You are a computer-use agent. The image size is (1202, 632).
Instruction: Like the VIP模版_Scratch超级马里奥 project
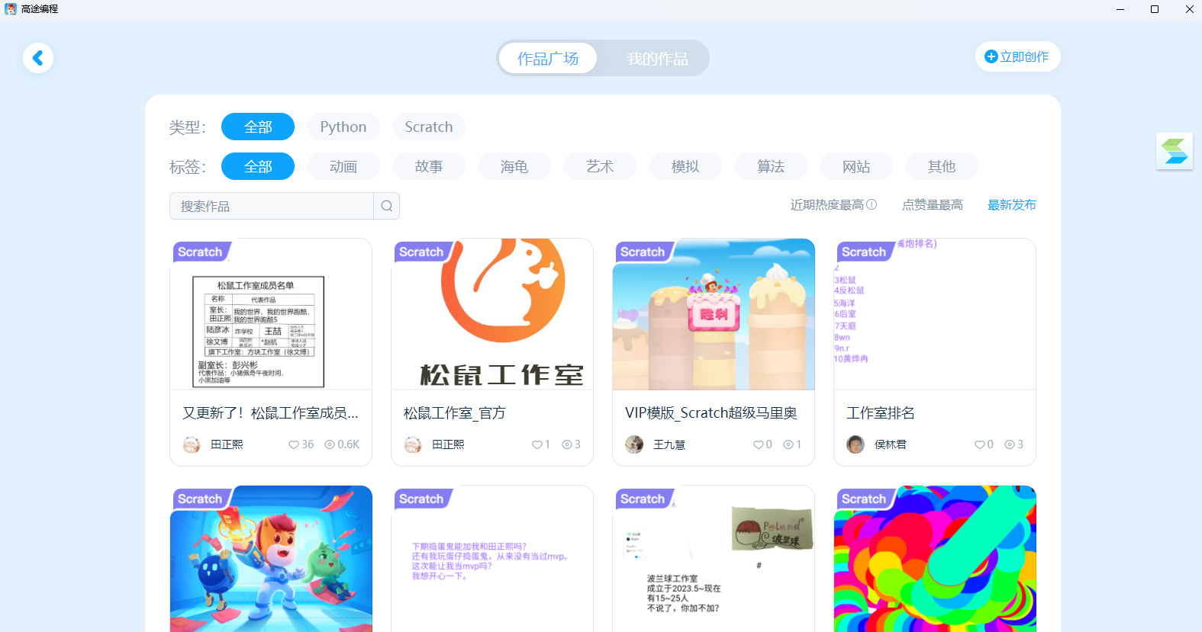[x=758, y=444]
